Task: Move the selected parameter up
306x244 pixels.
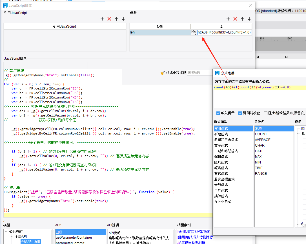Action: click(242, 19)
